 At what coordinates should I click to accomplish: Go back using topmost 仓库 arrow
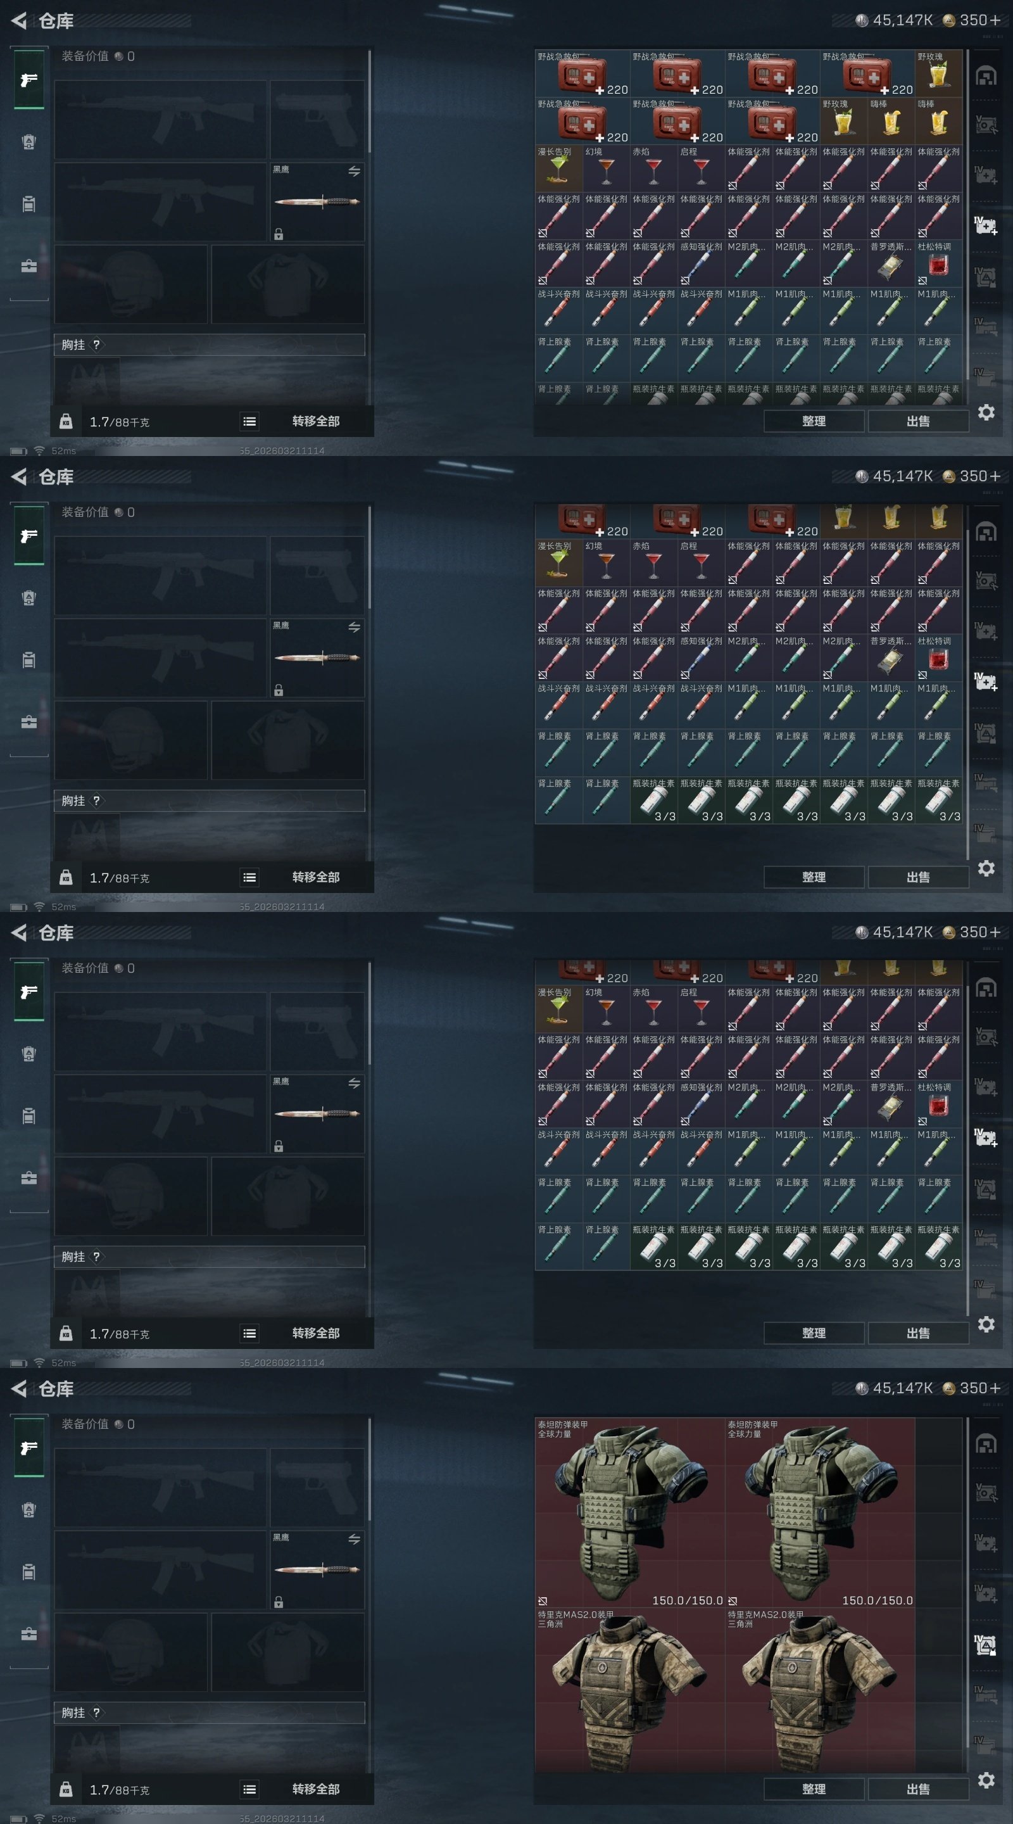click(x=19, y=20)
